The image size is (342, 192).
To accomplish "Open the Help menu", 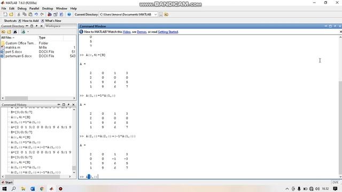I will [x=74, y=9].
